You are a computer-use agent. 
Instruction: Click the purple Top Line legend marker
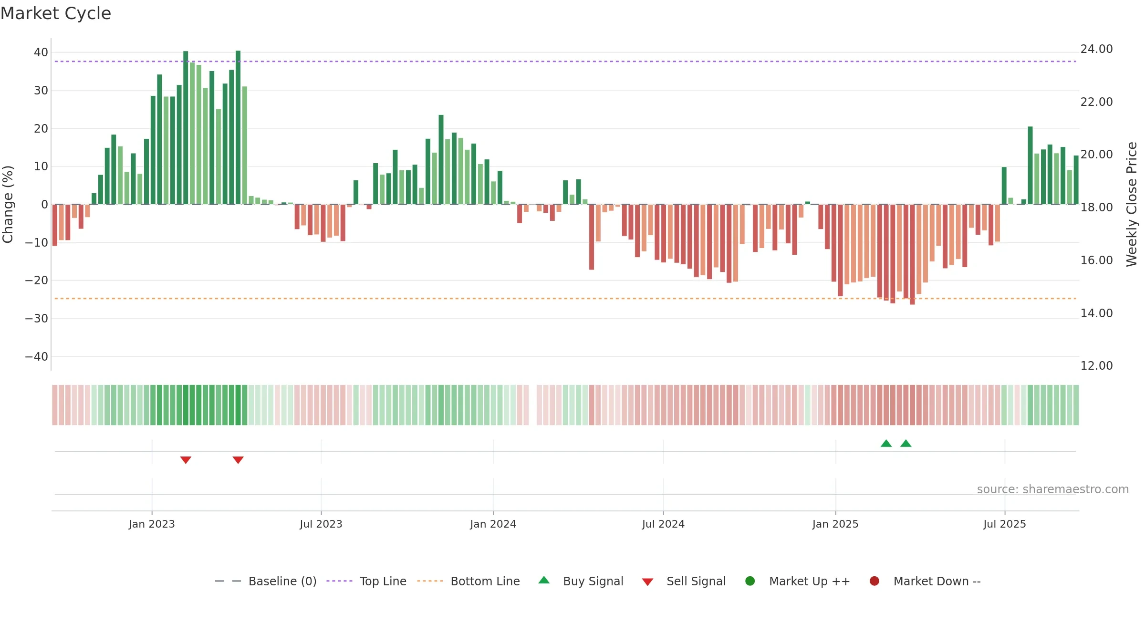tap(339, 581)
